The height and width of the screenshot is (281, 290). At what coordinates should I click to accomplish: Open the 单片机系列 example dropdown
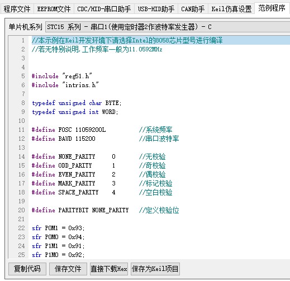click(x=168, y=27)
